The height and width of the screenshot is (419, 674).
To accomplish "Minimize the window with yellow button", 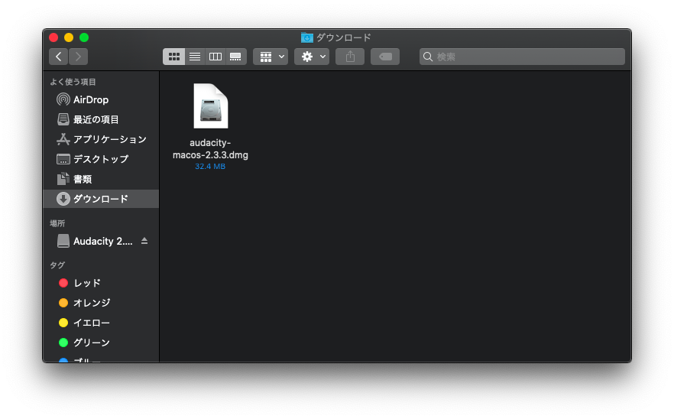I will pos(69,37).
